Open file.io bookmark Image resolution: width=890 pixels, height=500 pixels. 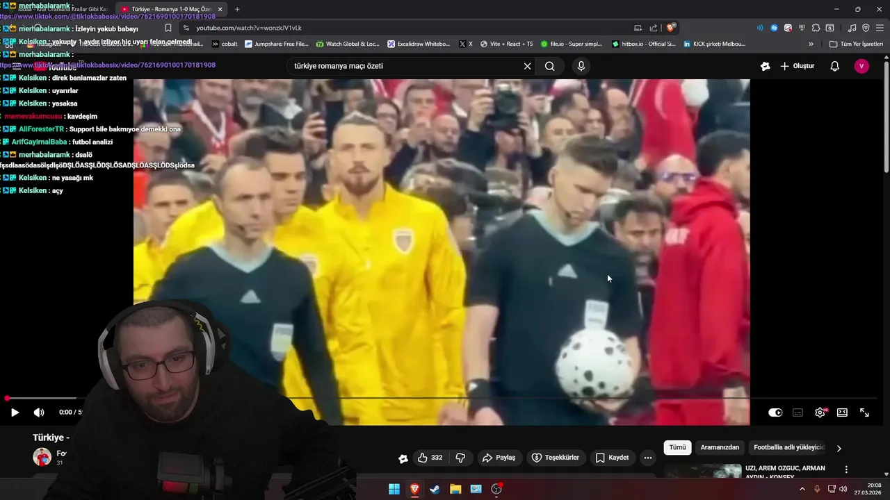point(571,44)
